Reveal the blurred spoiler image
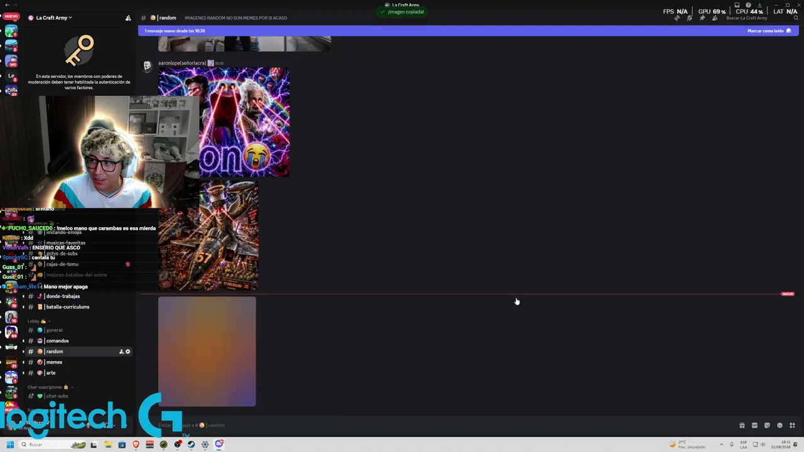The image size is (804, 452). point(207,352)
